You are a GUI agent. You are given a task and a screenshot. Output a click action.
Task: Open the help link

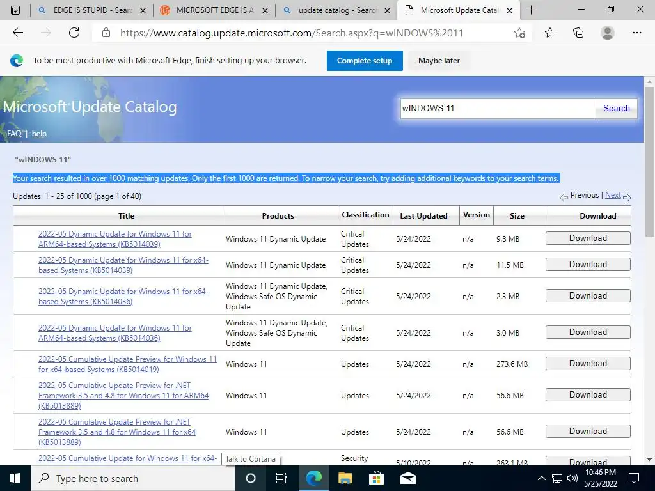(39, 134)
